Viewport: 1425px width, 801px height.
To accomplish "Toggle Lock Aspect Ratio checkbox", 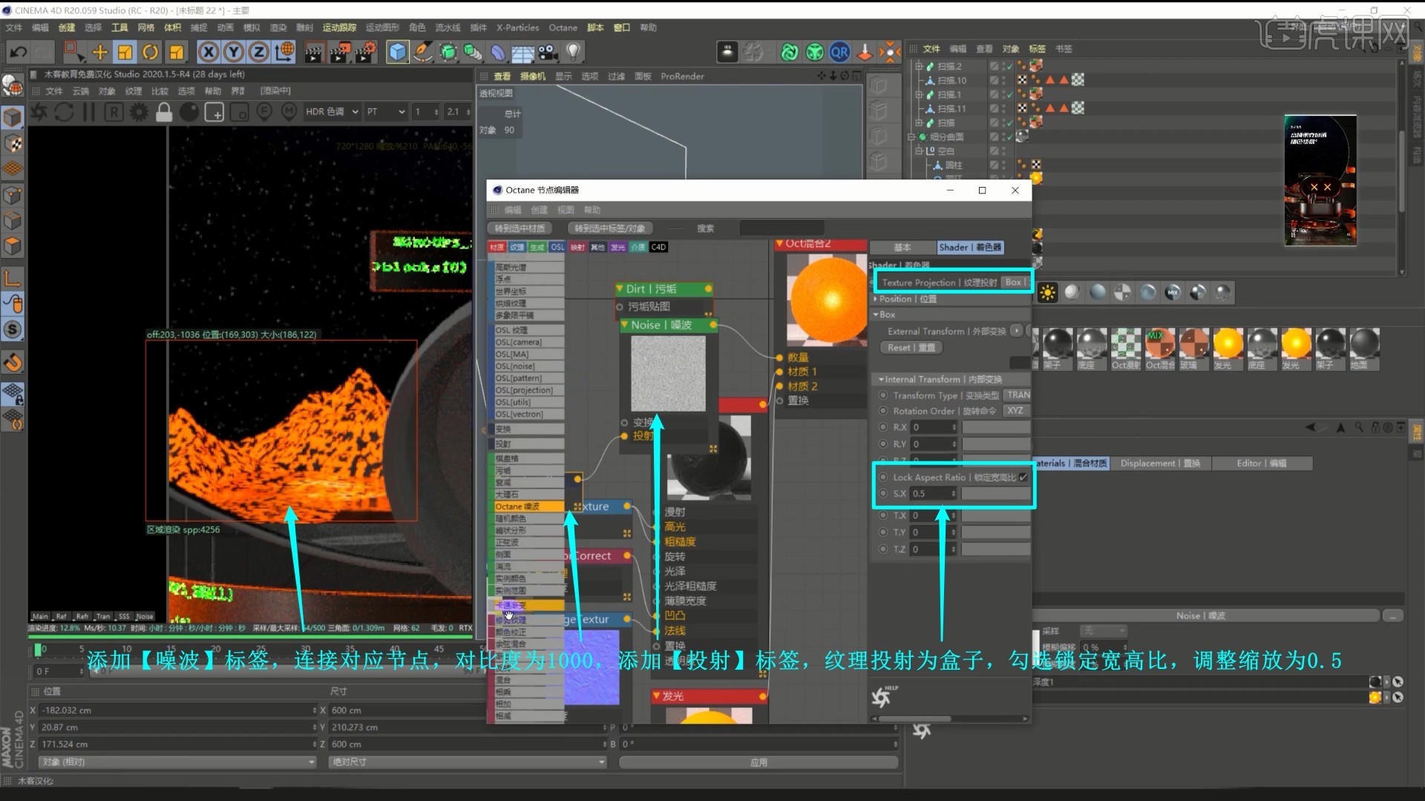I will click(1023, 478).
